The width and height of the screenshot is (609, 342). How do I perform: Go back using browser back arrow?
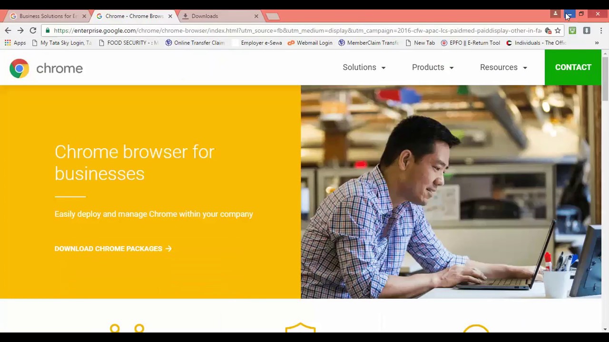[x=8, y=30]
